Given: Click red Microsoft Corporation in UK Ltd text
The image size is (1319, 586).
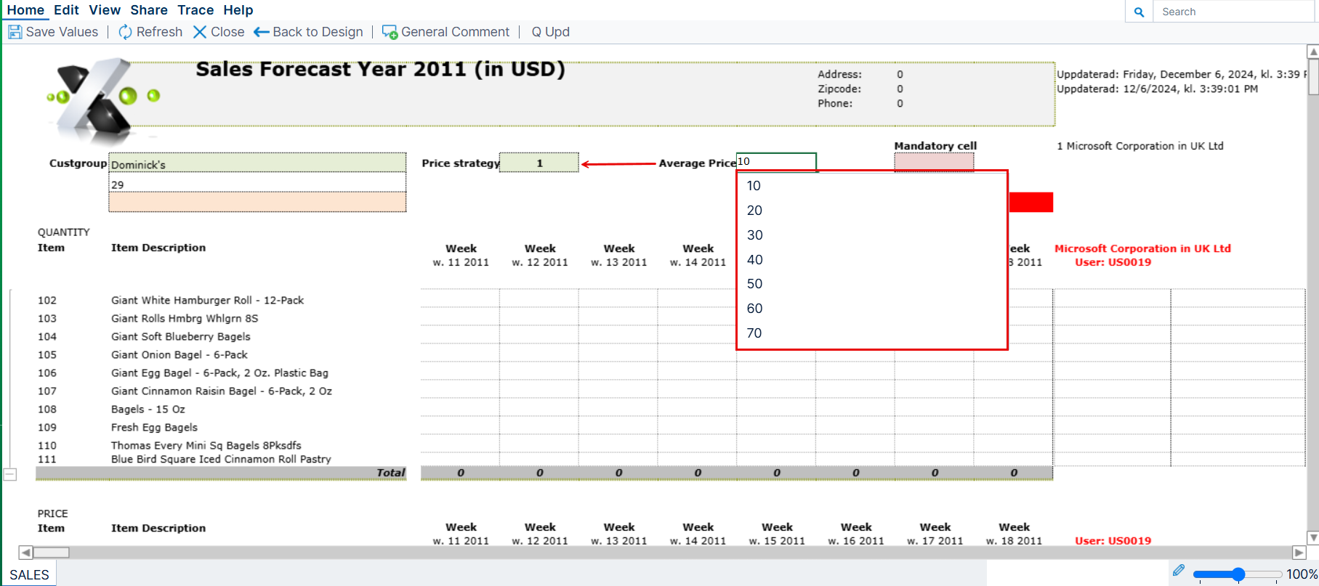Looking at the screenshot, I should [1142, 248].
